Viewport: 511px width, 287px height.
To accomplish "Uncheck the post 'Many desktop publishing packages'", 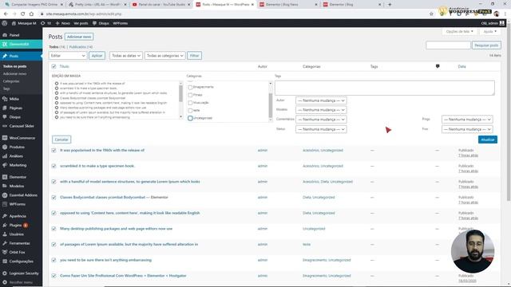I will tap(53, 229).
